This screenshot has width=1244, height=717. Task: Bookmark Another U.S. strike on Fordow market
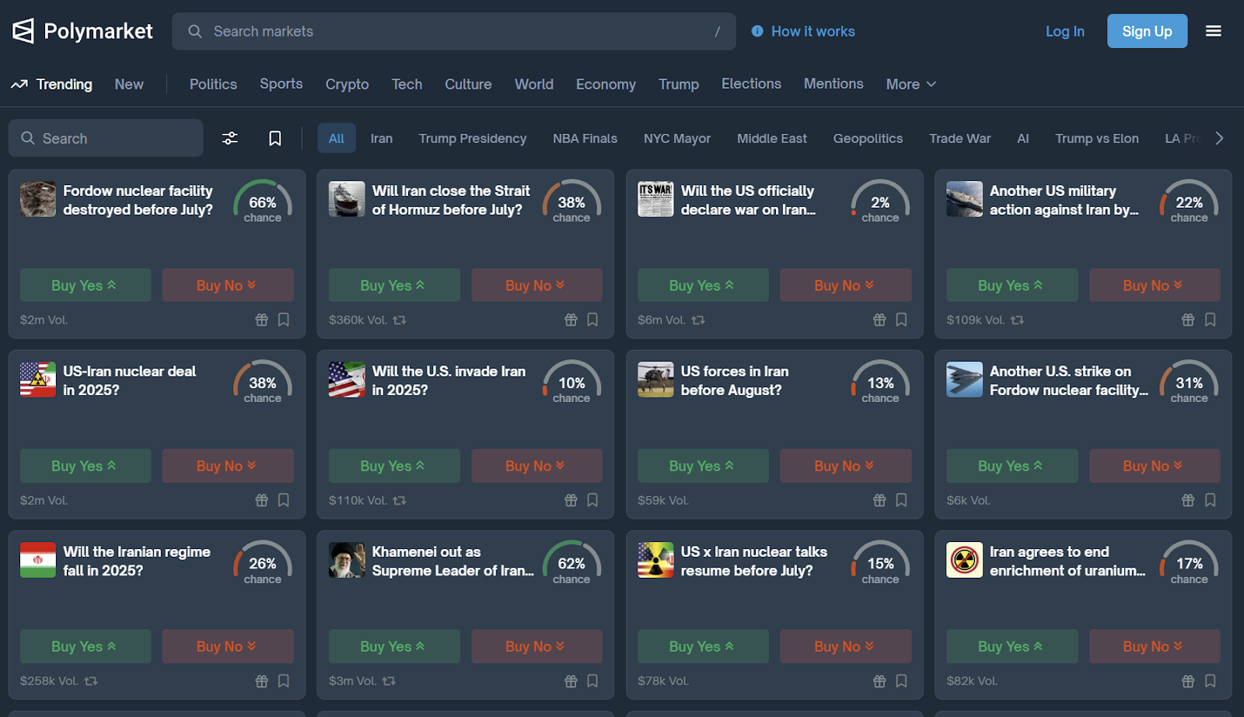[x=1210, y=500]
